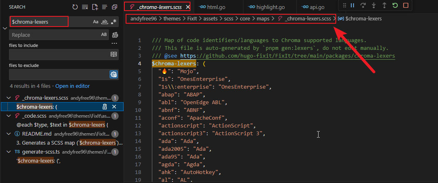Screen dimensions: 438x183
Task: Toggle Preserve Case in Replace field
Action: [x=104, y=35]
